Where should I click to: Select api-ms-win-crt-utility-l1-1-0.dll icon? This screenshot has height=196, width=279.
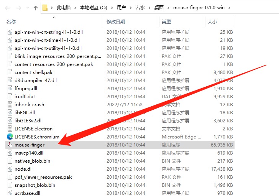(x=10, y=48)
